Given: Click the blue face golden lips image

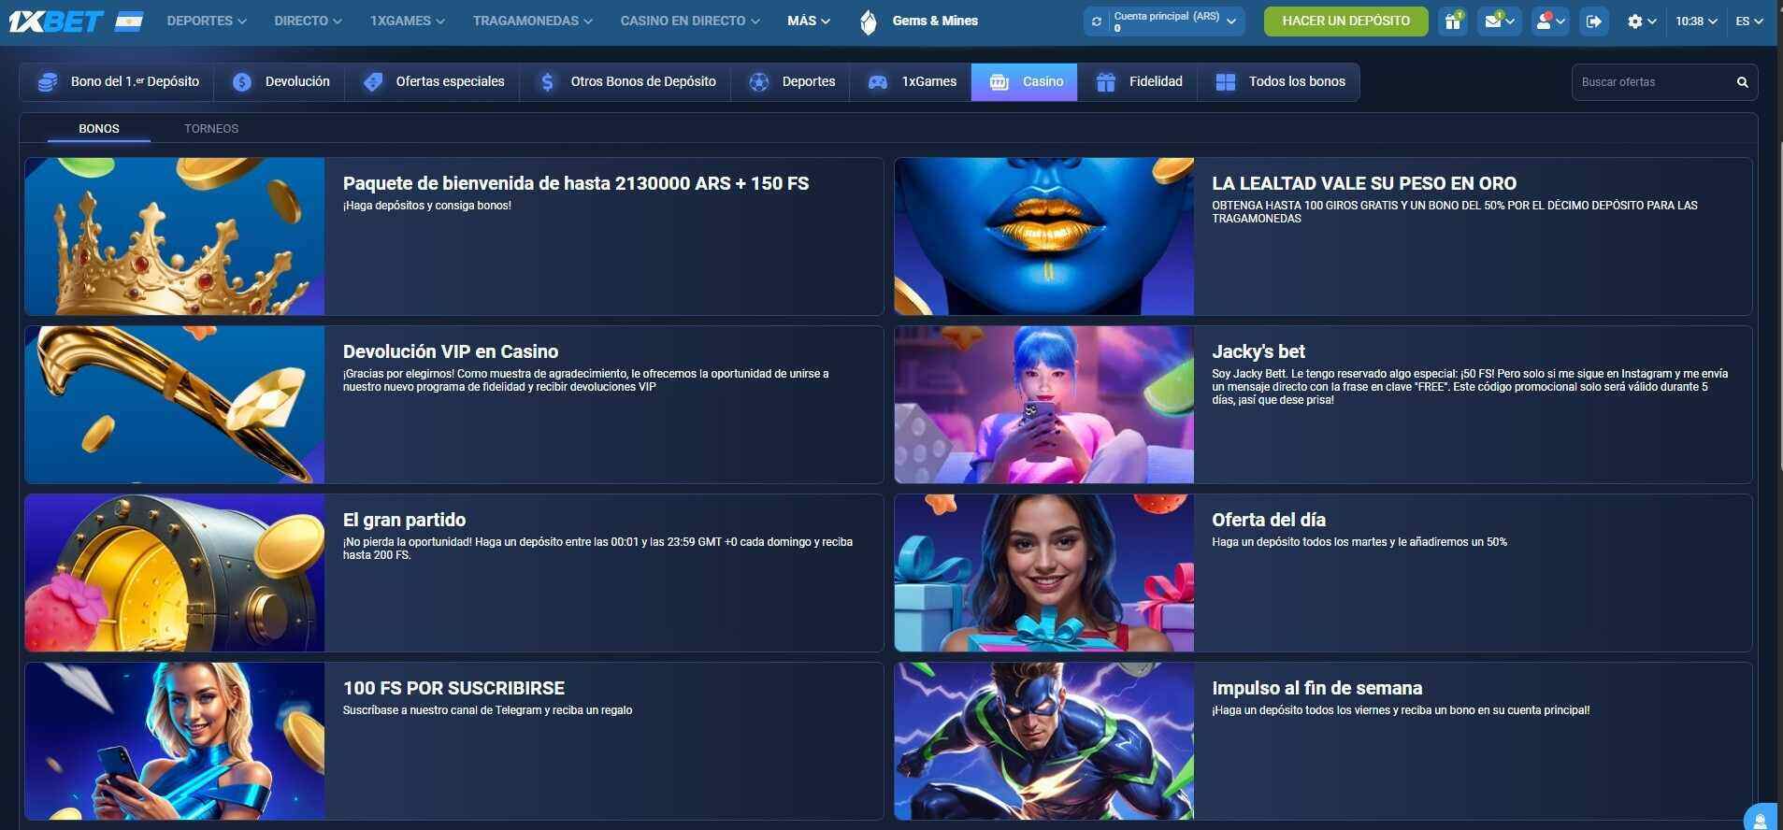Looking at the screenshot, I should 1044,236.
